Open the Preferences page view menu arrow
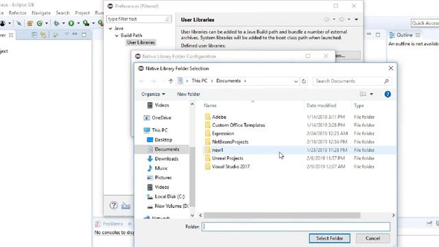The width and height of the screenshot is (439, 247). pyautogui.click(x=357, y=19)
